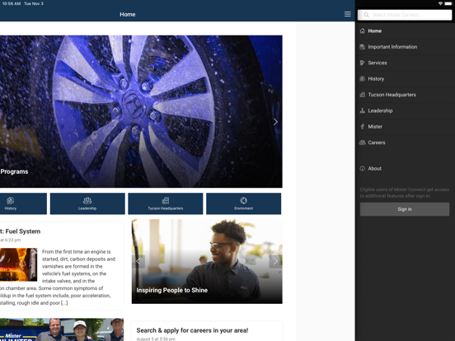Click the globe icon on Enviroment tile
The height and width of the screenshot is (341, 455).
pos(243,201)
